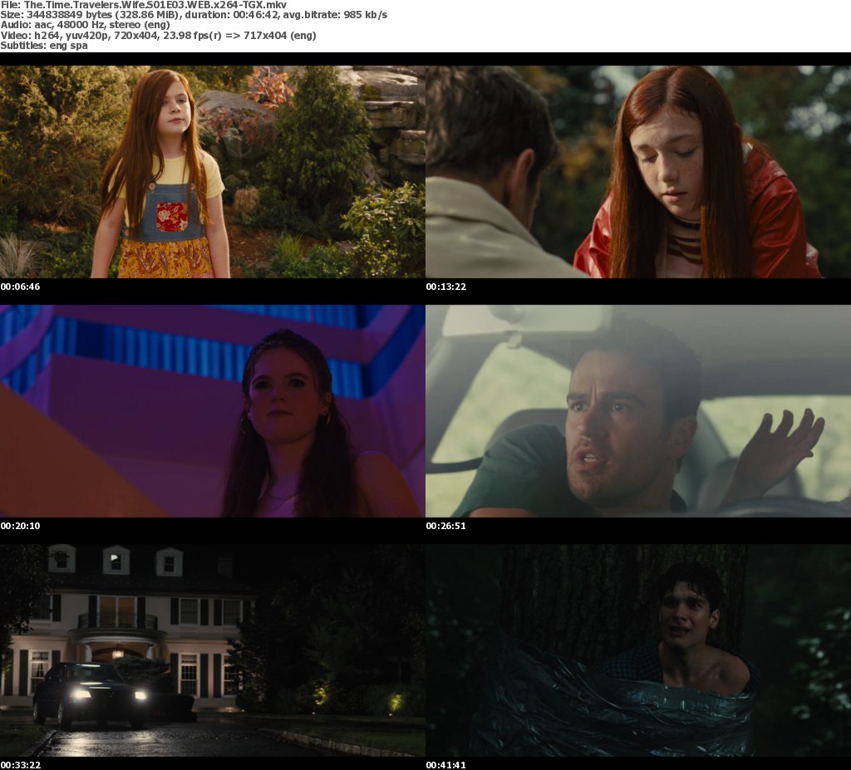Click the Size and duration info line
Viewport: 851px width, 770px height.
coord(194,15)
